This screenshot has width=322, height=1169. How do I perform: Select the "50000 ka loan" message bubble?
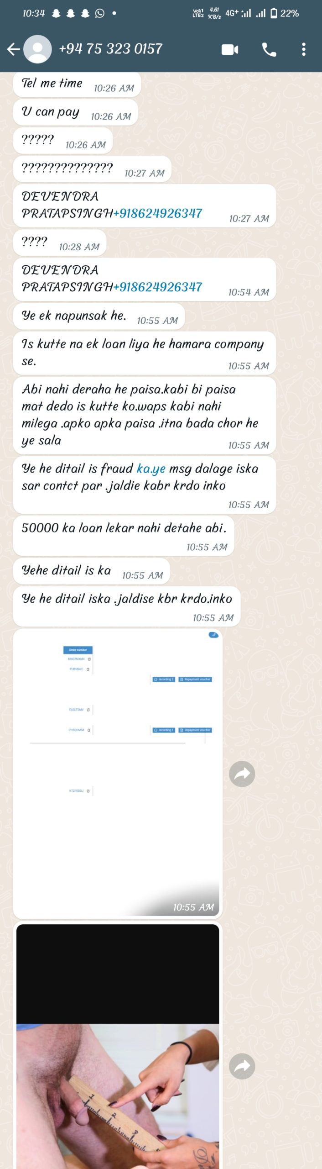click(x=124, y=536)
